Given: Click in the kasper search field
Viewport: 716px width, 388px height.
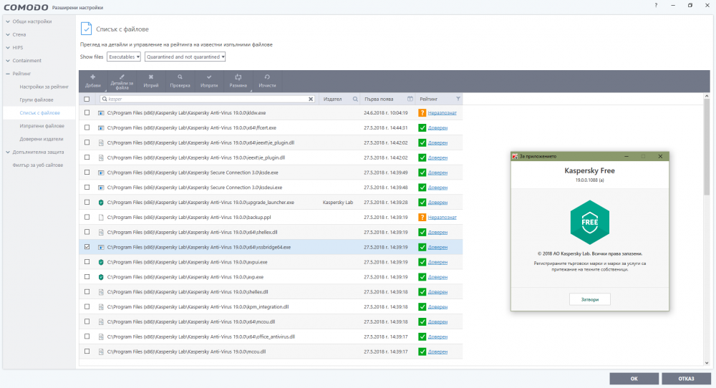Looking at the screenshot, I should coord(207,99).
